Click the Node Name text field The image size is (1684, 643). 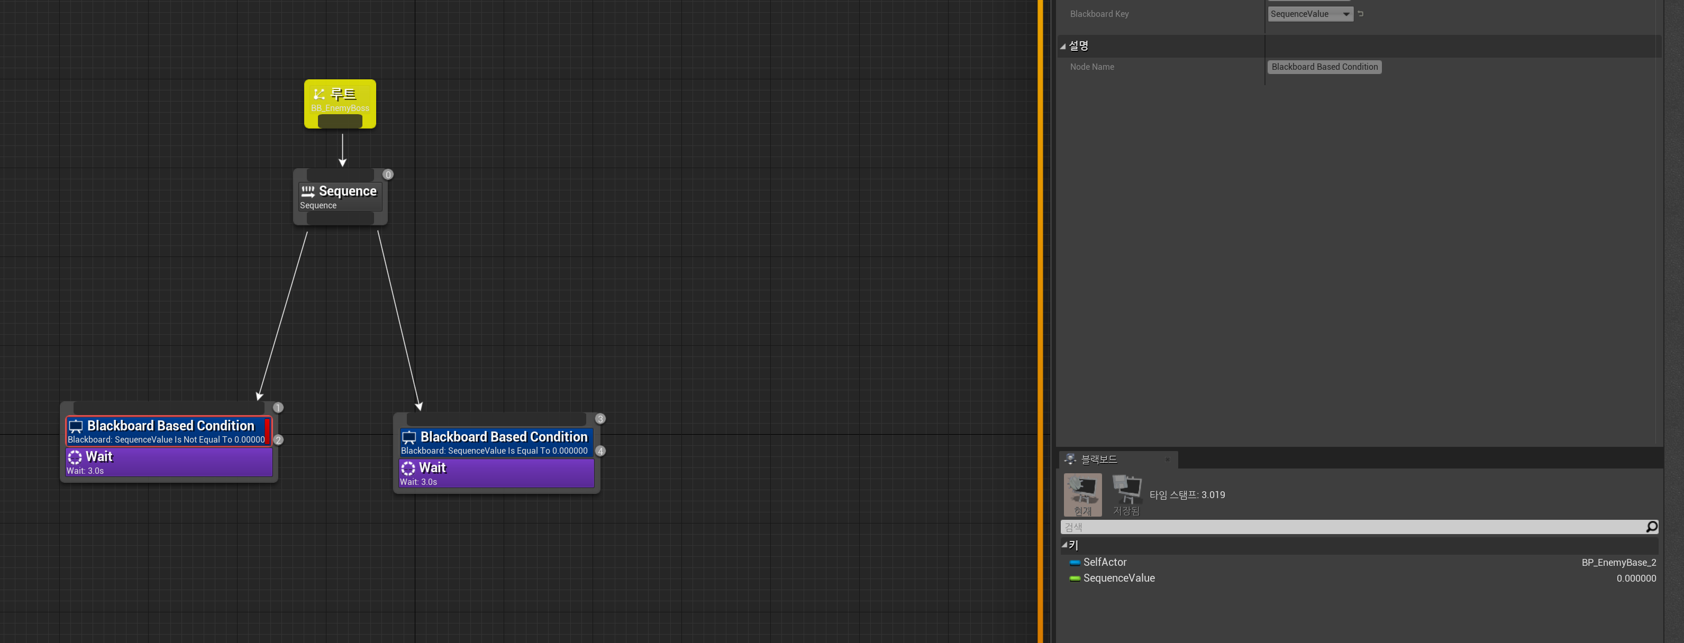click(x=1324, y=67)
